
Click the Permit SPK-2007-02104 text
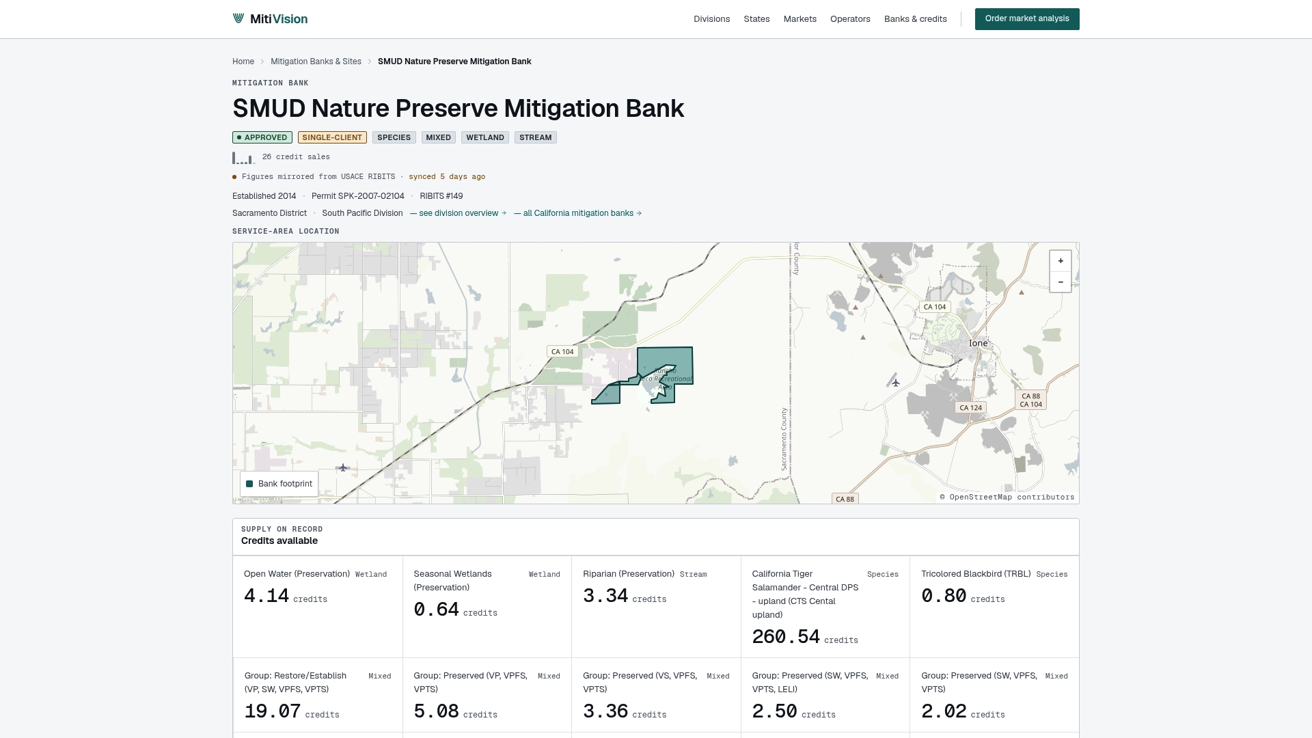click(x=357, y=196)
